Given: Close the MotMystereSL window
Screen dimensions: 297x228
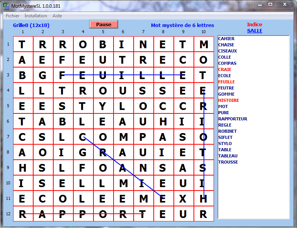Looking at the screenshot, I should click(285, 5).
